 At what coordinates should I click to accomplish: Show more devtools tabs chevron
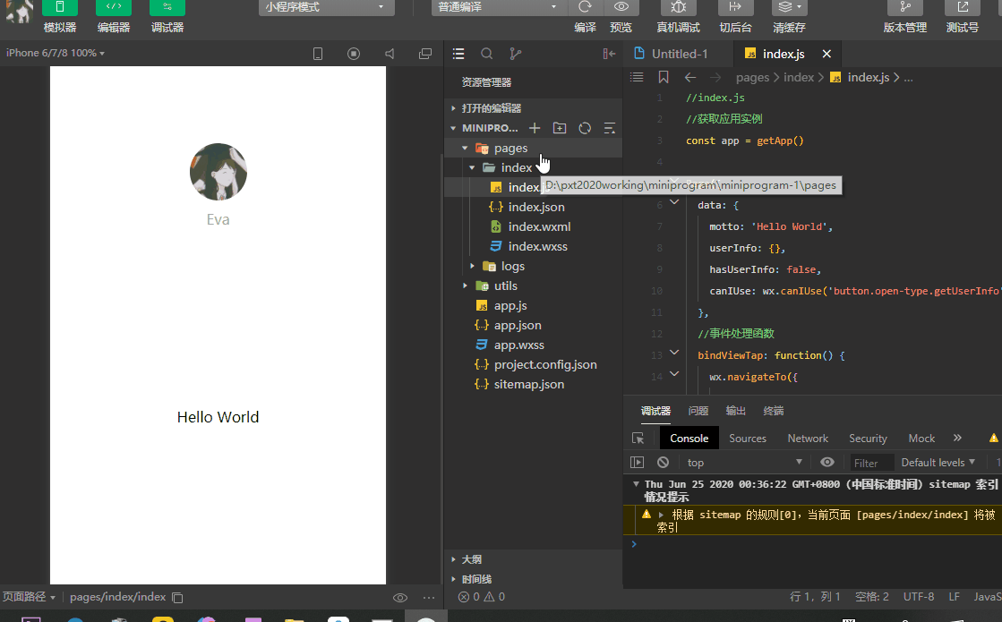[x=957, y=438]
